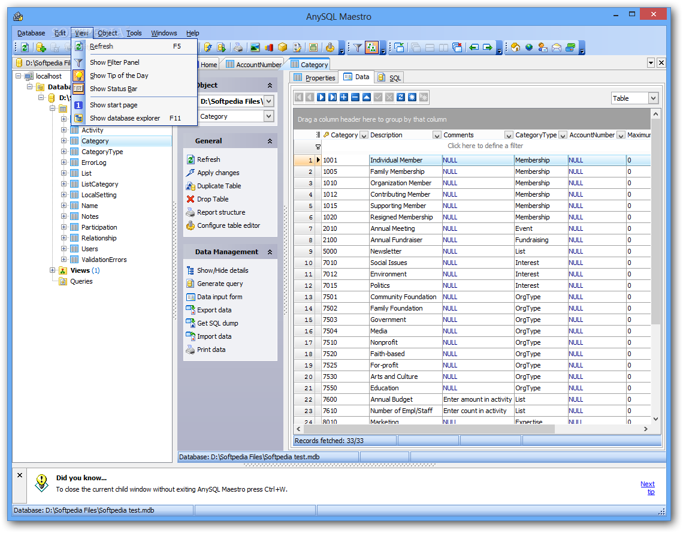Click the green calculator grid toolbar icon
The width and height of the screenshot is (683, 533).
tap(313, 47)
